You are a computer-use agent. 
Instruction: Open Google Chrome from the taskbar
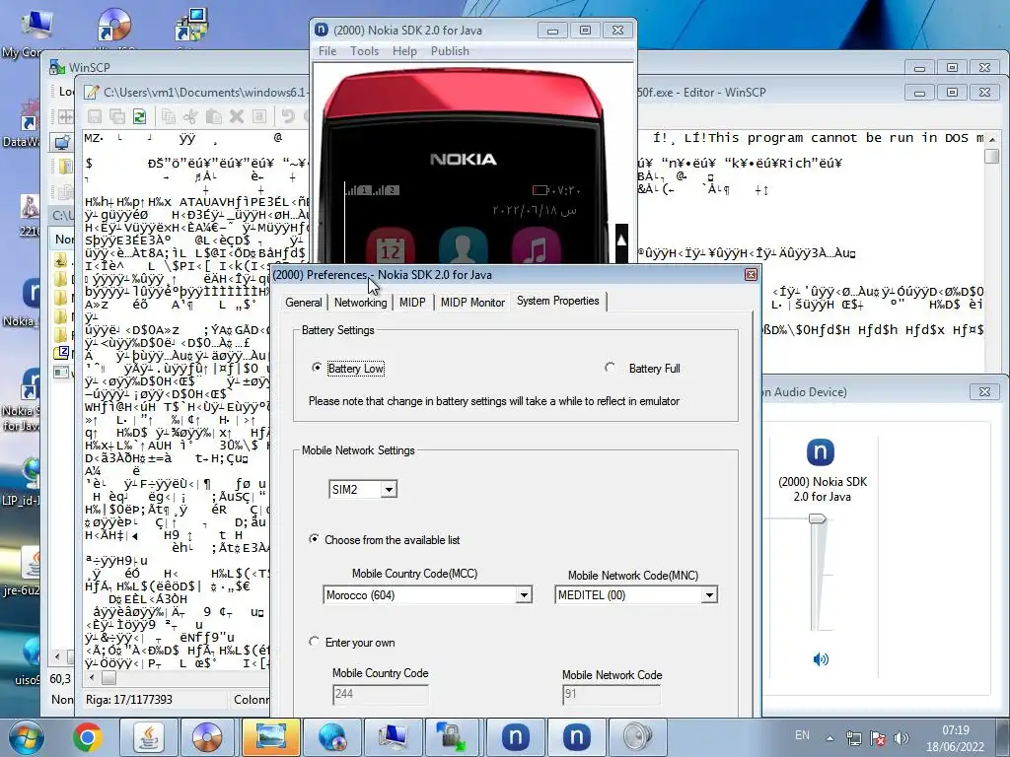[88, 737]
